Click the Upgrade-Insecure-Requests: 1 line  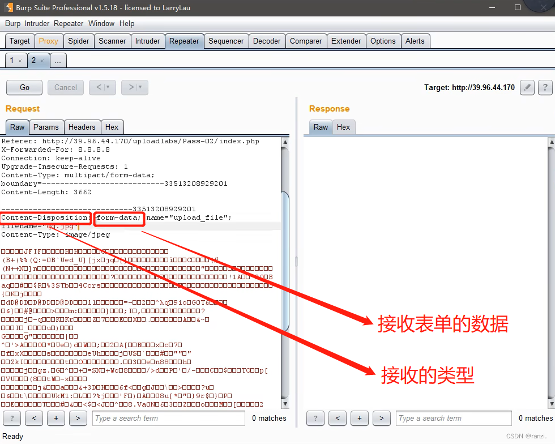click(x=65, y=166)
